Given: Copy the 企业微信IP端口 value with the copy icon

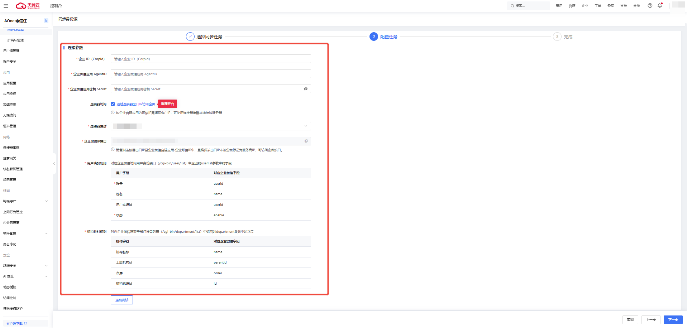Looking at the screenshot, I should pos(306,141).
